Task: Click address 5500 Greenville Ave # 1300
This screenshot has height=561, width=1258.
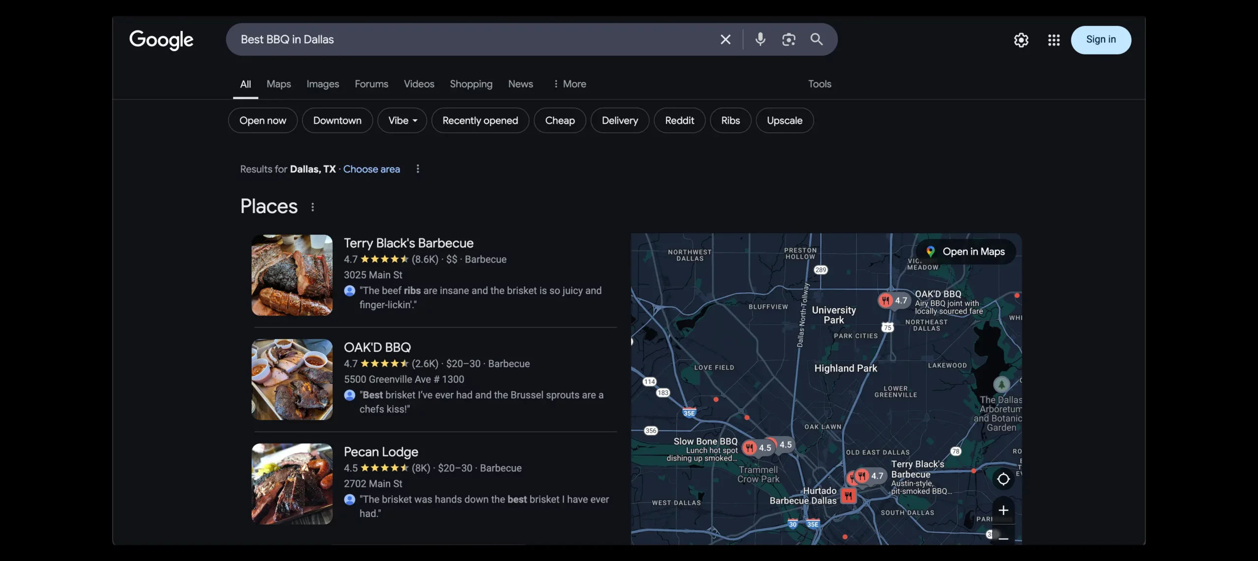Action: point(404,379)
